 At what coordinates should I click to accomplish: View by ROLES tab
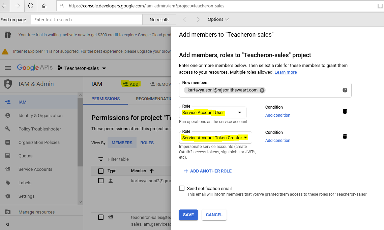[147, 143]
